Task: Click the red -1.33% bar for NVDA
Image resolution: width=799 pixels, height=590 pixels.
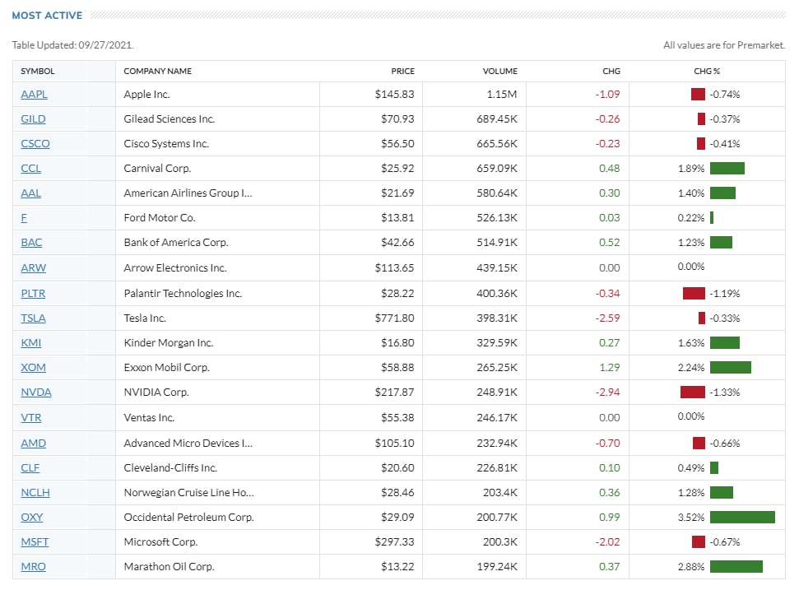Action: pyautogui.click(x=693, y=393)
